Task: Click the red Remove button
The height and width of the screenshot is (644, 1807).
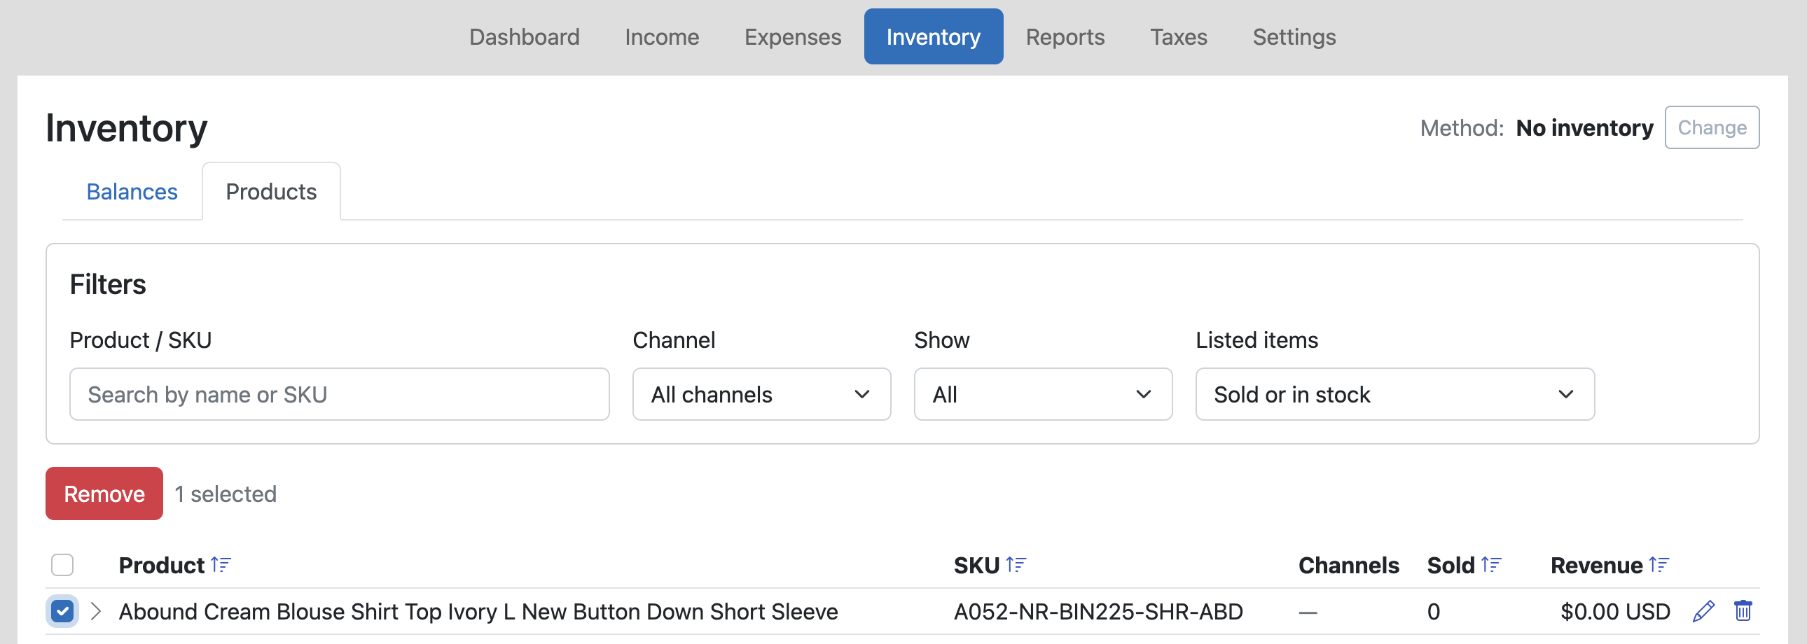Action: point(104,493)
